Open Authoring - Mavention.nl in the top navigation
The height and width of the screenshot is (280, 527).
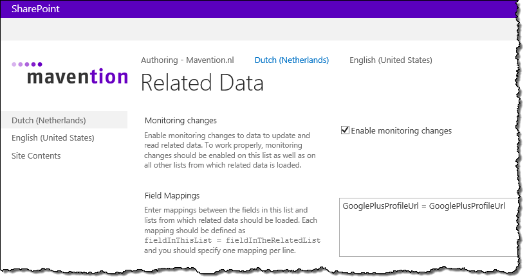187,60
